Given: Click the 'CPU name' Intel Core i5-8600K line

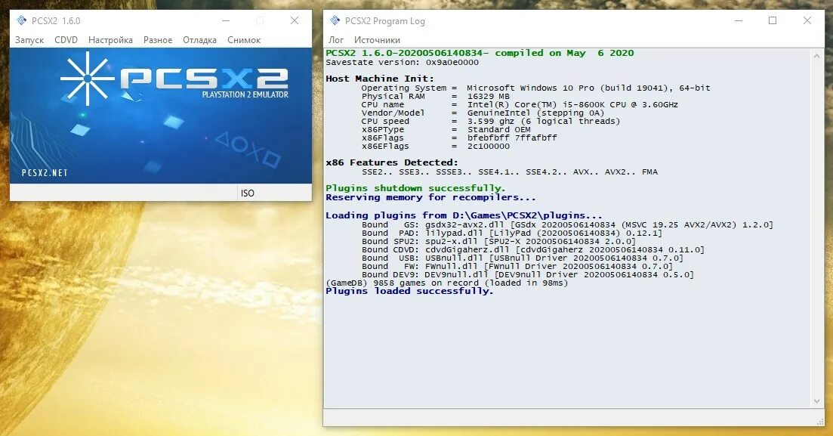Looking at the screenshot, I should coord(520,105).
